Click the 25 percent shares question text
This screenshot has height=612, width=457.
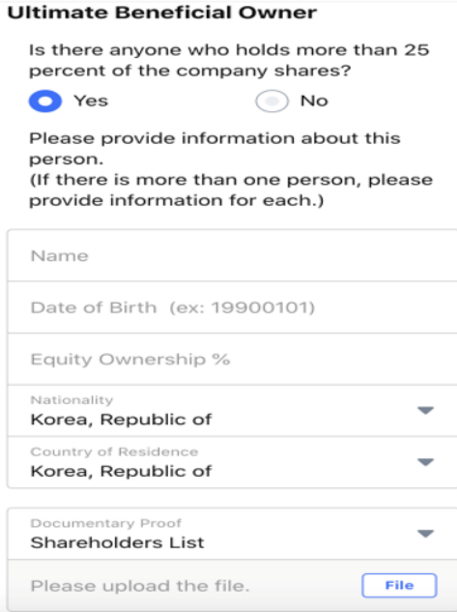point(229,60)
